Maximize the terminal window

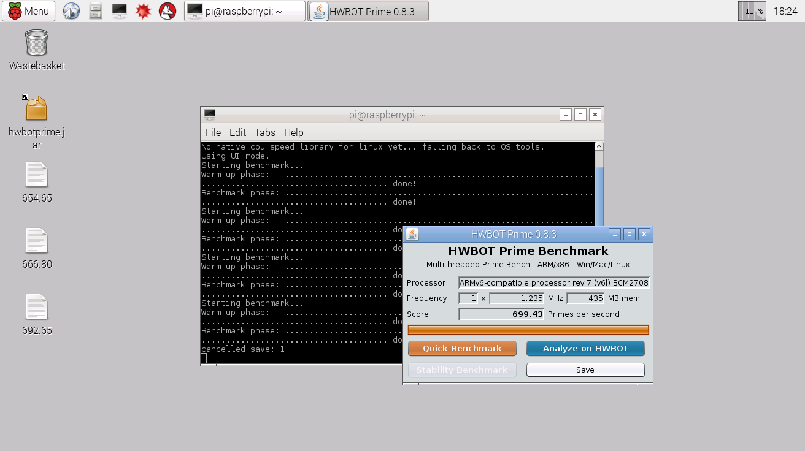coord(580,115)
